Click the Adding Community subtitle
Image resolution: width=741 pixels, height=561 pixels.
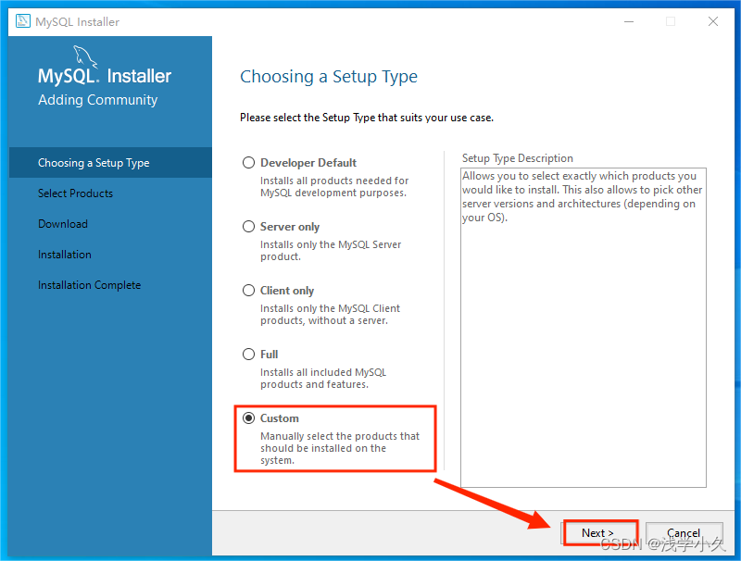(x=98, y=100)
